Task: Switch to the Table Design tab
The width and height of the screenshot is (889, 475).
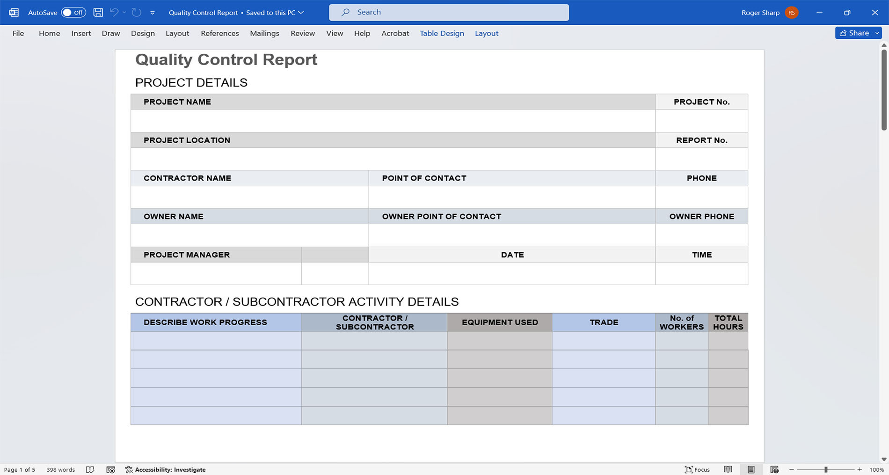Action: 442,33
